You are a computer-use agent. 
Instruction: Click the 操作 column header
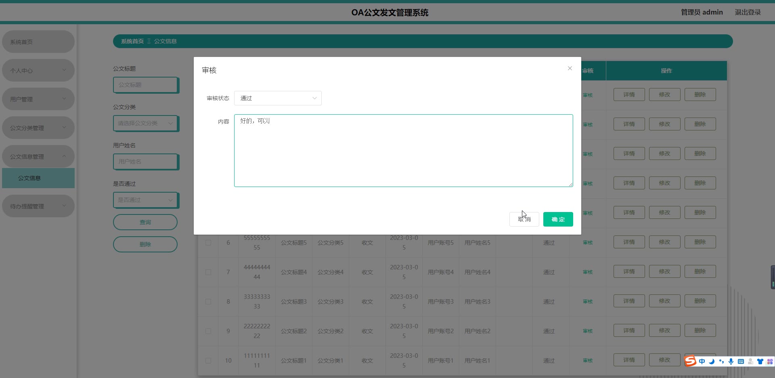click(x=666, y=71)
